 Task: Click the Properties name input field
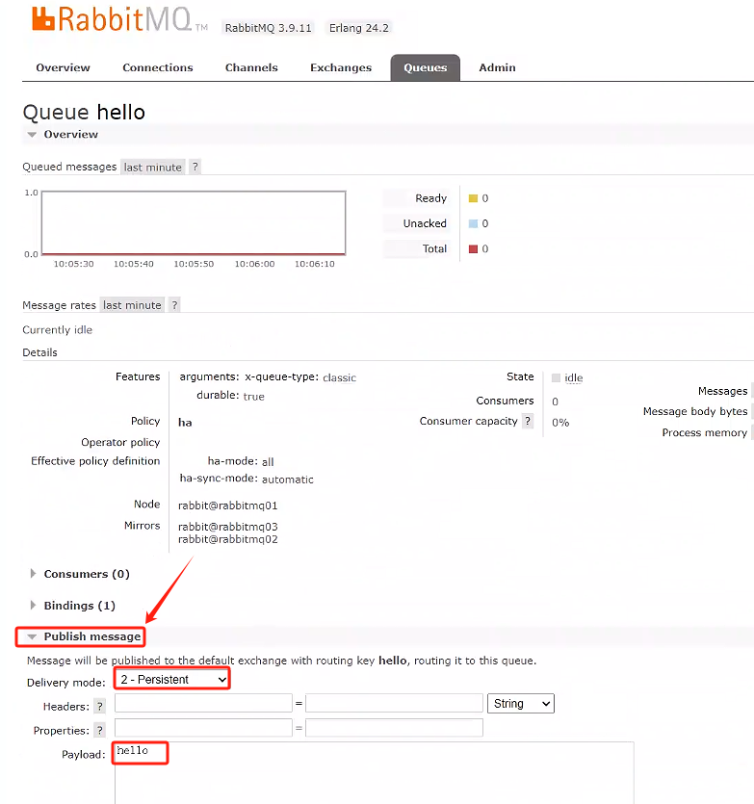tap(203, 728)
